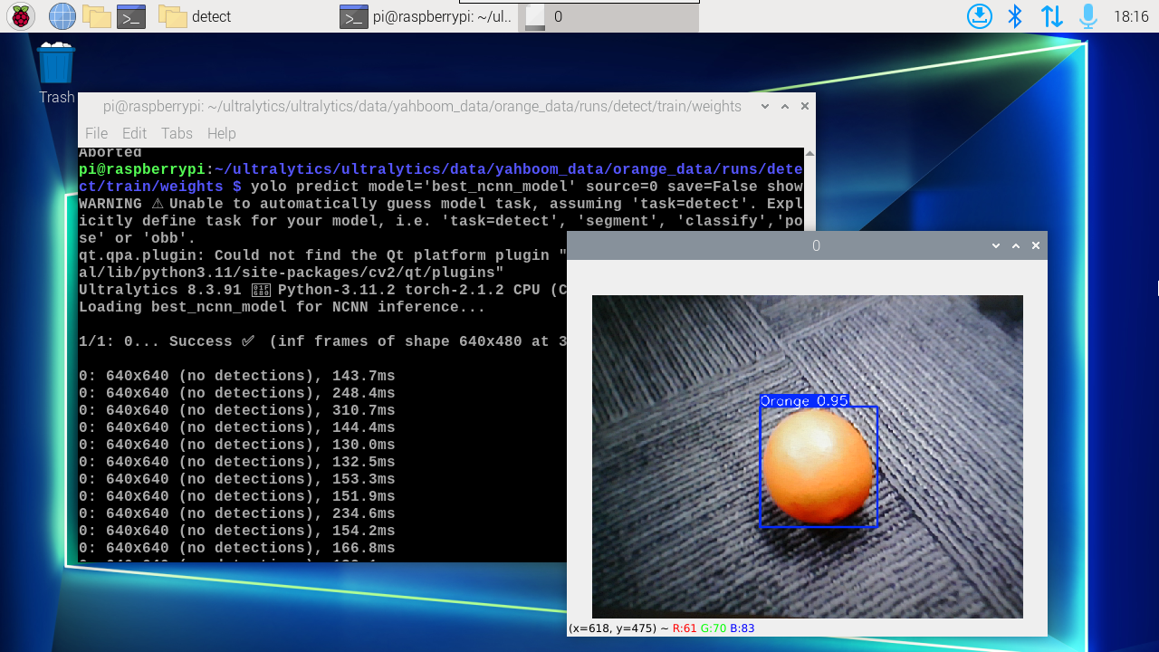Image resolution: width=1159 pixels, height=652 pixels.
Task: Maximize the terminal window
Action: (785, 106)
